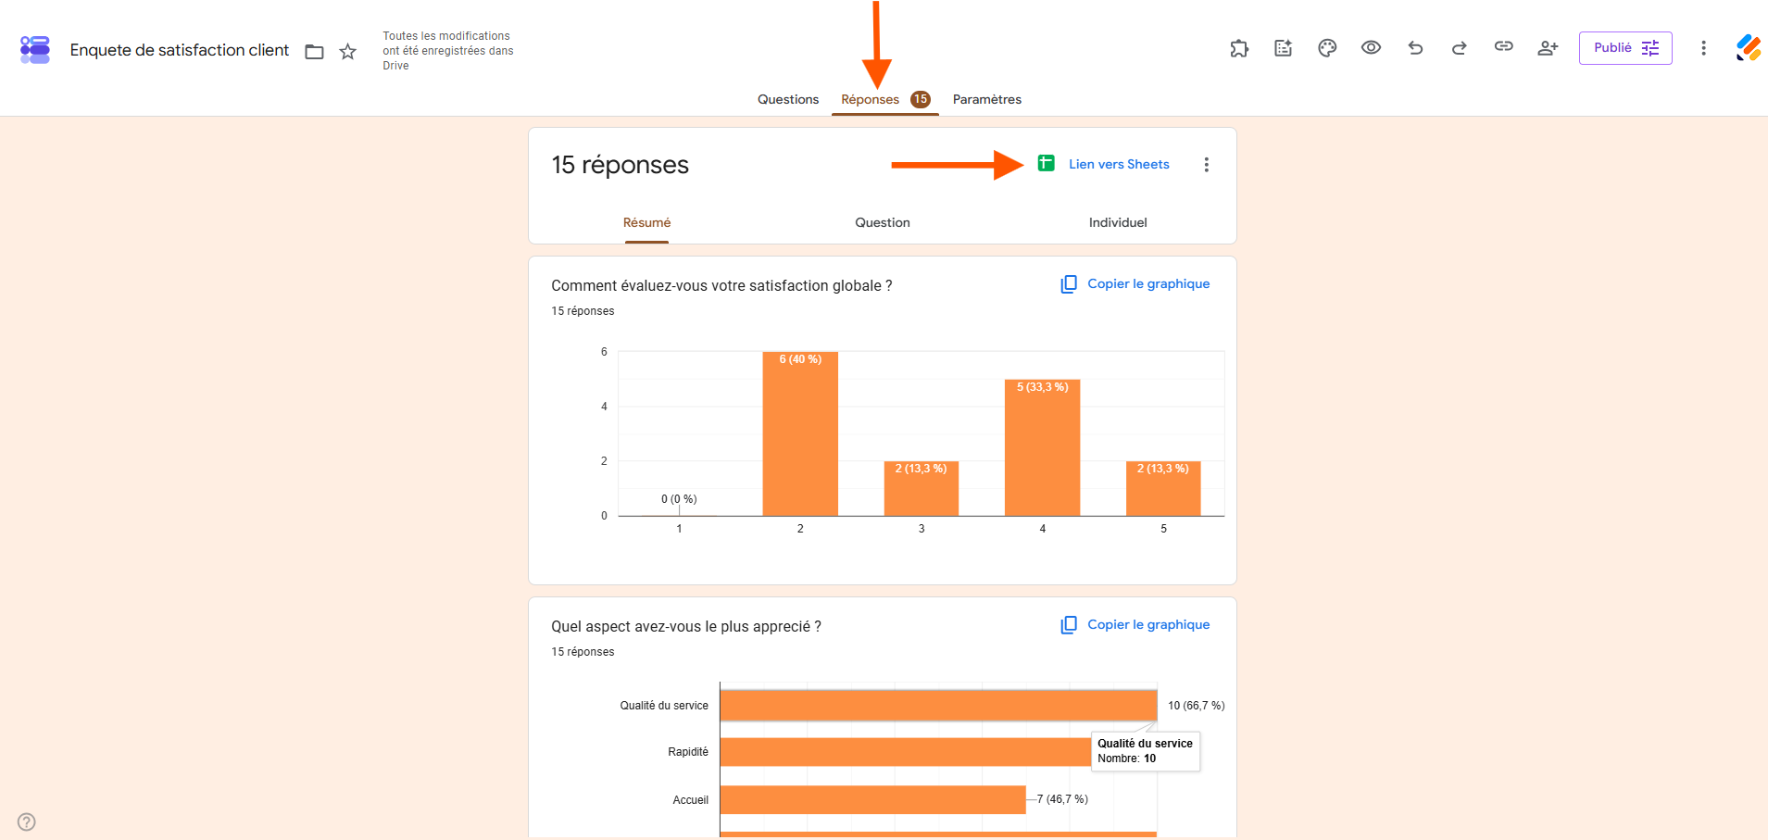The width and height of the screenshot is (1768, 840).
Task: Select the Question sub-tab
Action: (x=883, y=222)
